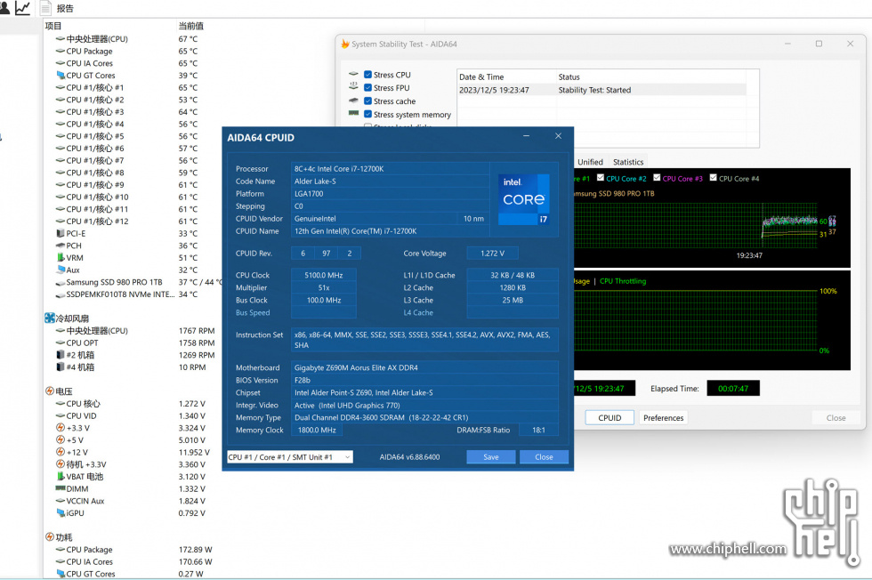Select the CPU VID 1.340 V row

tap(131, 416)
